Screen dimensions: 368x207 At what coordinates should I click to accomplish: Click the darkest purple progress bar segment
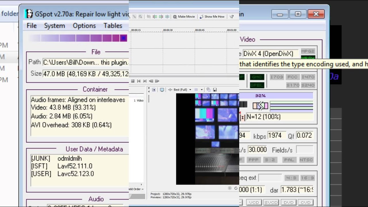tap(124, 38)
